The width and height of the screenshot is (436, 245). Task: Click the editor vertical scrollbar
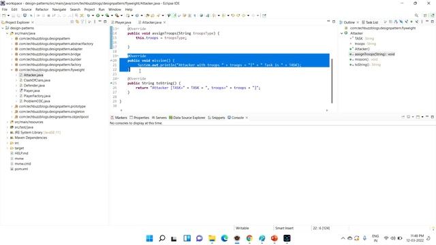point(332,80)
